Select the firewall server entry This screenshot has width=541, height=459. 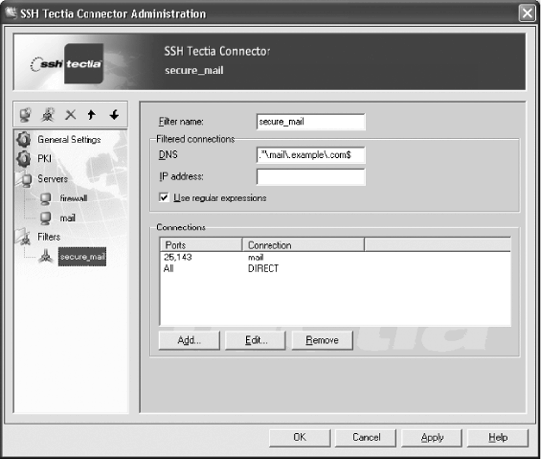click(73, 199)
